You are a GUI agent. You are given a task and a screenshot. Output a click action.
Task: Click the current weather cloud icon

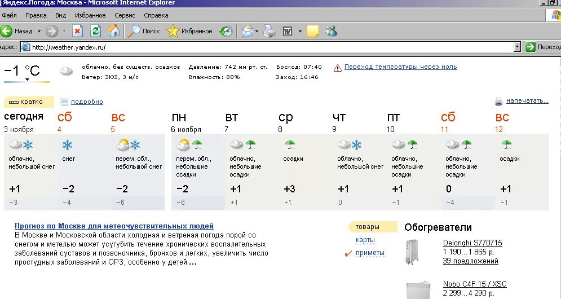point(66,71)
